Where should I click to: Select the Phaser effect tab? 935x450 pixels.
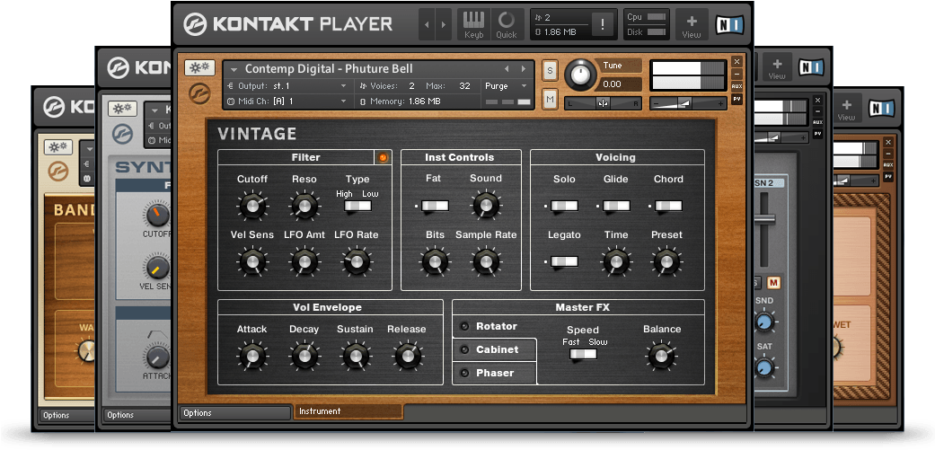494,373
